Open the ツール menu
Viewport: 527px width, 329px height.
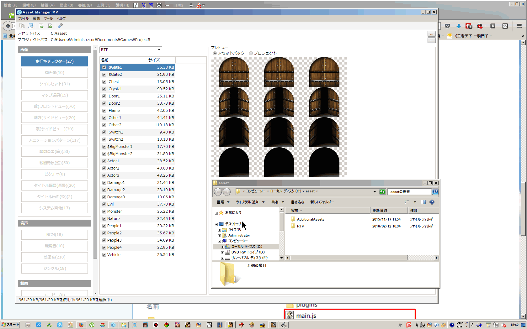pos(48,18)
